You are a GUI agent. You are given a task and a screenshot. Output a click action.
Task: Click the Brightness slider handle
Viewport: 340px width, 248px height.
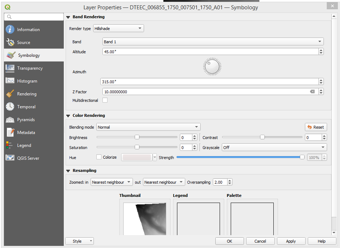[137, 137]
